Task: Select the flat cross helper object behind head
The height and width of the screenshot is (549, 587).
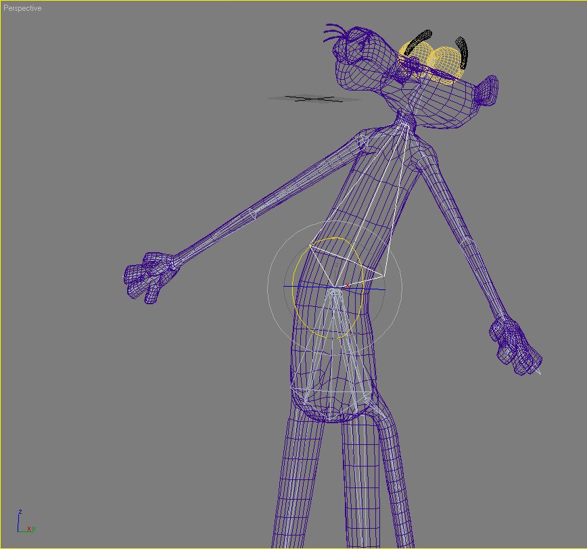Action: tap(314, 99)
